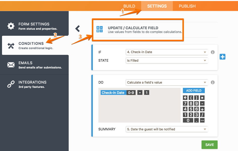Insert the minus operator from keypad
238x151 pixels.
pyautogui.click(x=202, y=103)
